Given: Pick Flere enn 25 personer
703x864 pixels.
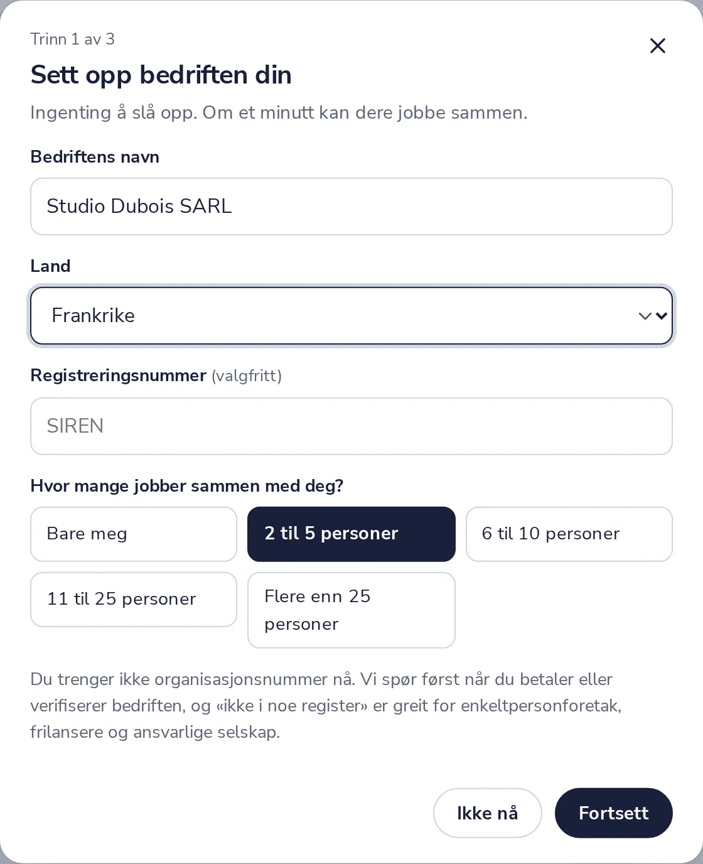Looking at the screenshot, I should point(351,610).
